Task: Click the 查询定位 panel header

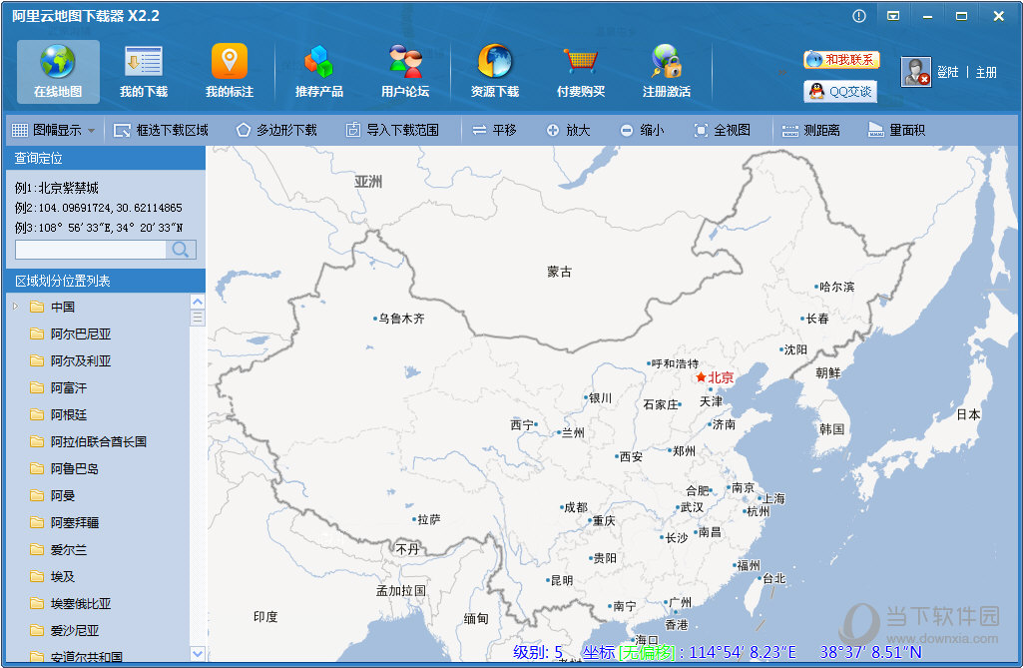Action: pos(106,158)
